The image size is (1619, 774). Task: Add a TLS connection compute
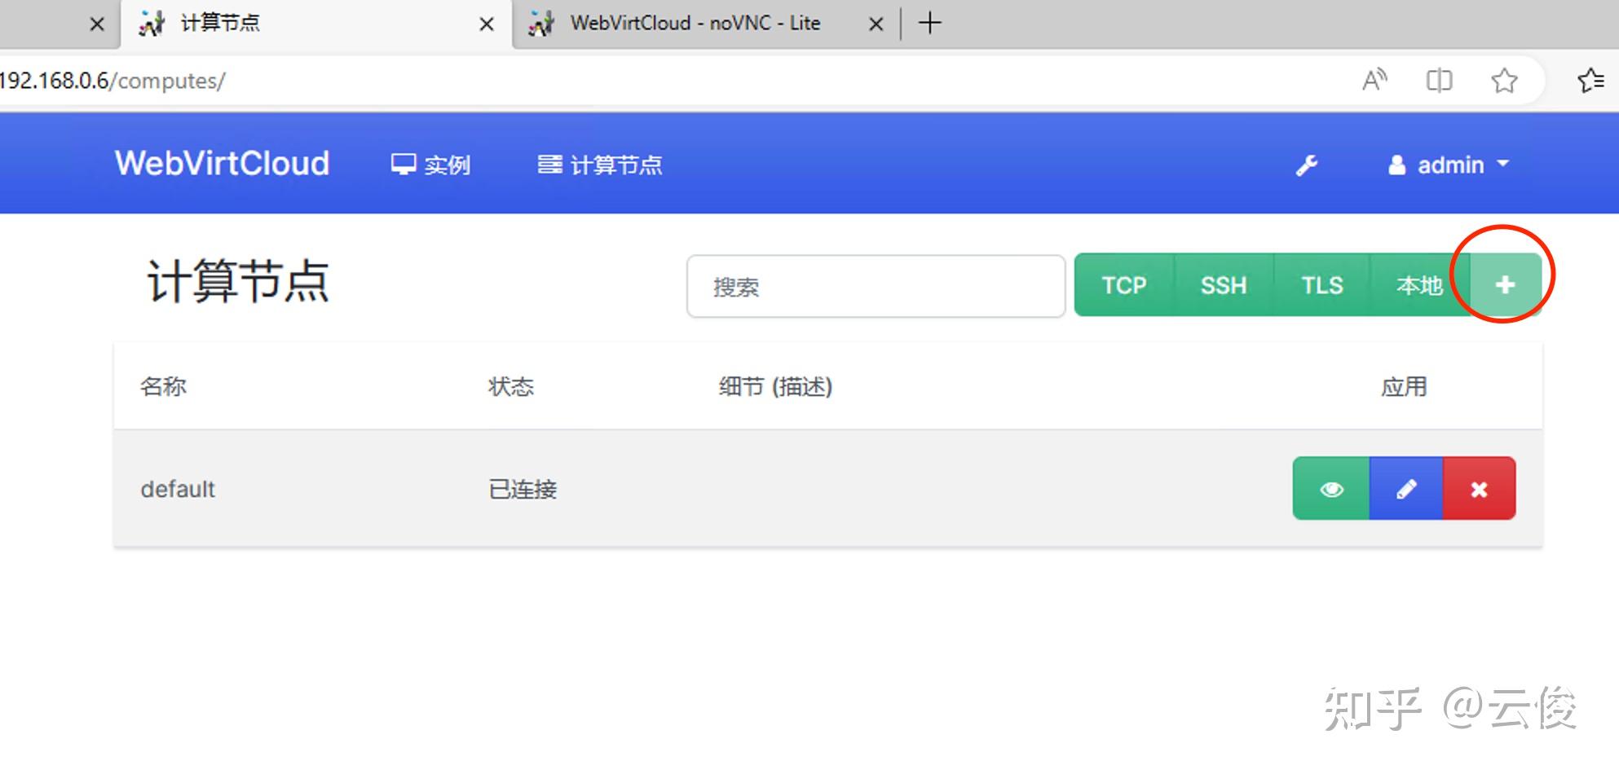point(1321,285)
